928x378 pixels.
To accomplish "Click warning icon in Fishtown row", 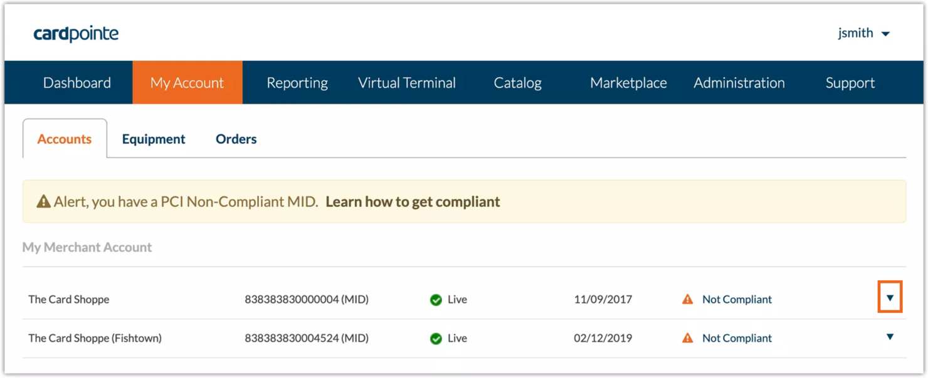I will [x=688, y=338].
